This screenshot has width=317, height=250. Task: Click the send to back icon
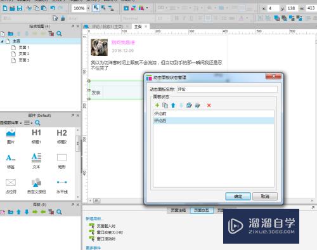pos(284,18)
